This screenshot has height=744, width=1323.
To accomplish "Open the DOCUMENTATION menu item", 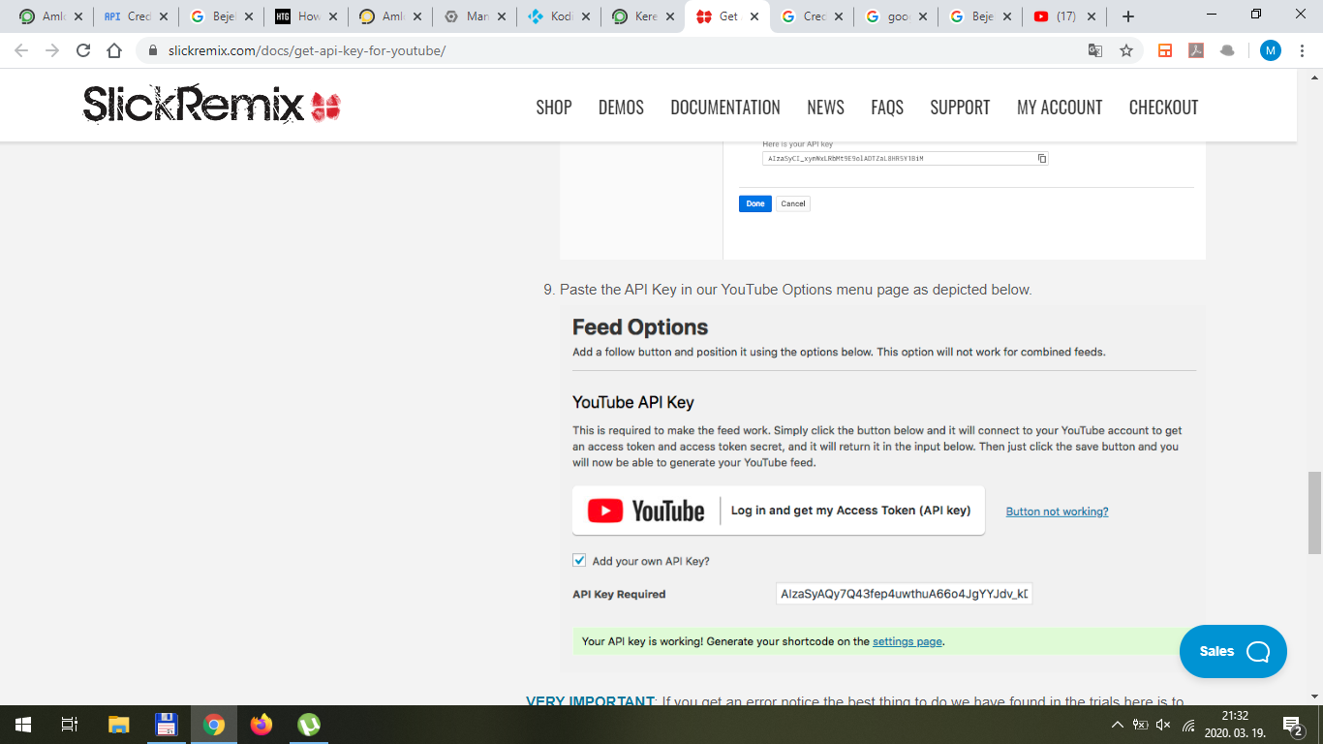I will pos(725,108).
